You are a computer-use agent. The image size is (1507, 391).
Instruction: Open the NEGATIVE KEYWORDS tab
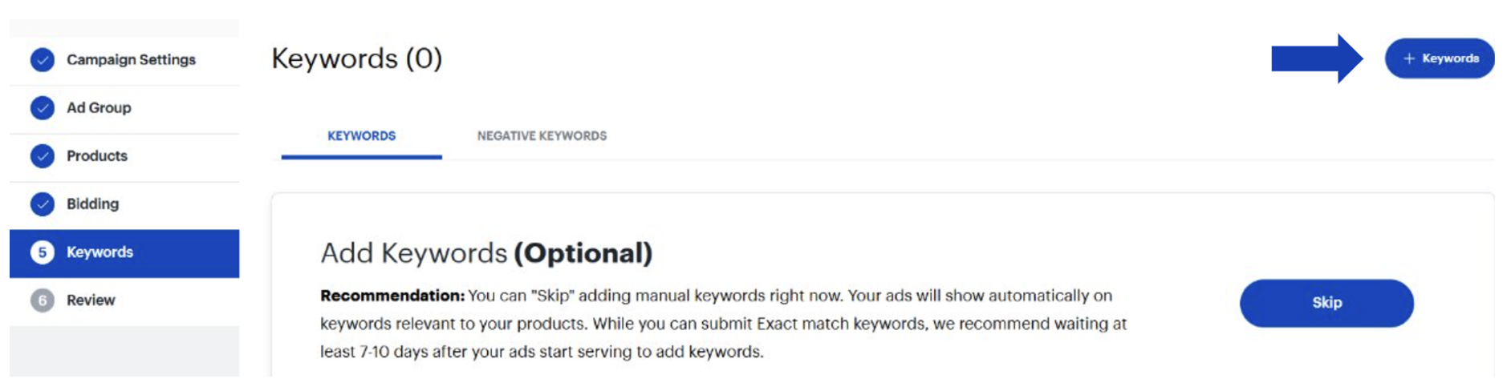coord(542,136)
